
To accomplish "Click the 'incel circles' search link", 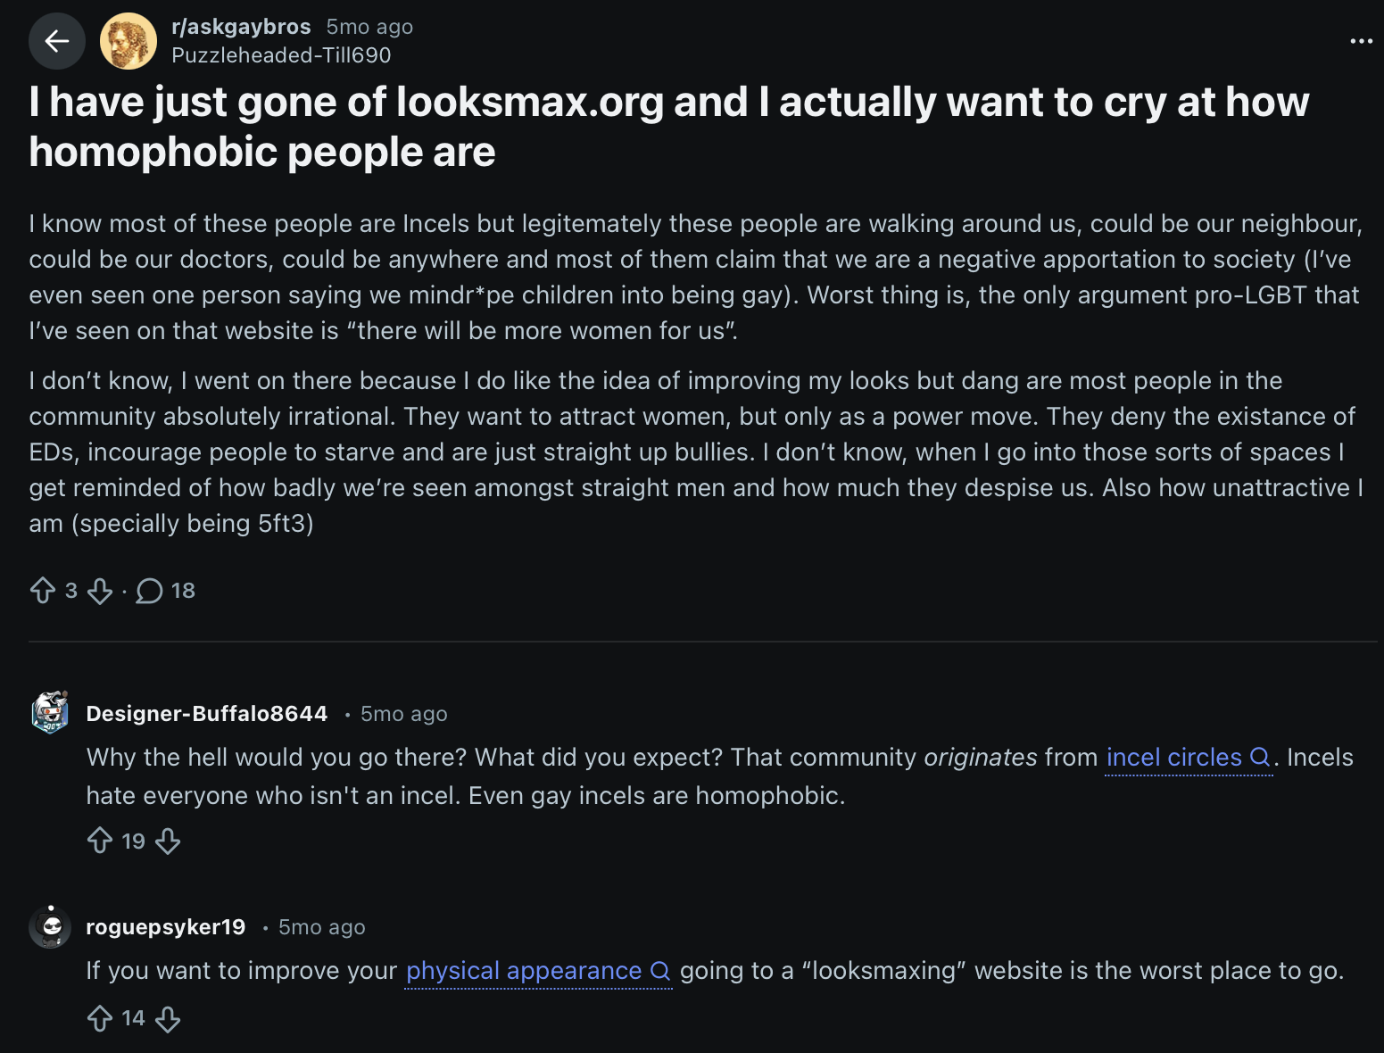I will click(1173, 758).
